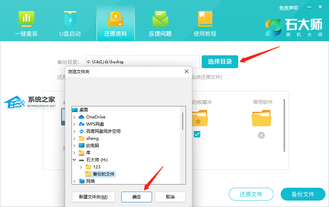Viewport: 329px width, 207px height.
Task: Expand the 网络 tree node
Action: (x=74, y=181)
